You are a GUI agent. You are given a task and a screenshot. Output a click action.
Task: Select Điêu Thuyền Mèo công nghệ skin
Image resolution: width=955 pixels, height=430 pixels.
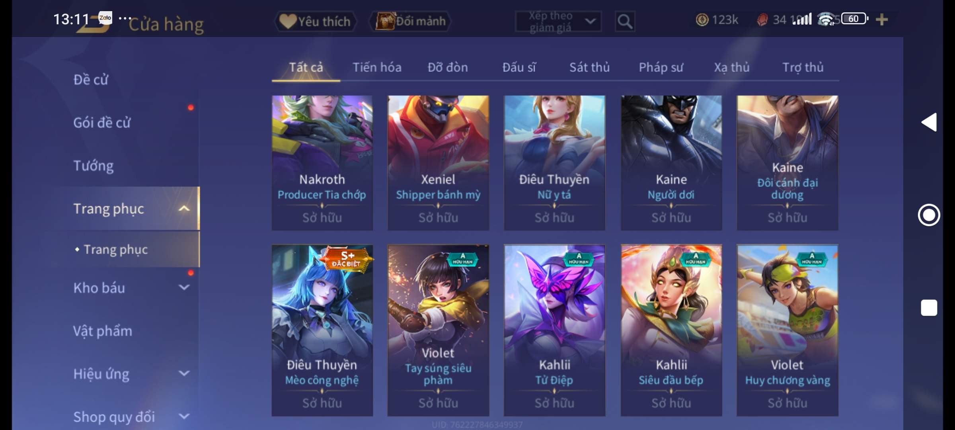pyautogui.click(x=322, y=330)
